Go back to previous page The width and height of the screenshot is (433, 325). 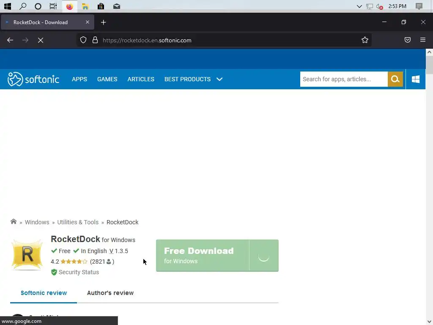click(10, 40)
